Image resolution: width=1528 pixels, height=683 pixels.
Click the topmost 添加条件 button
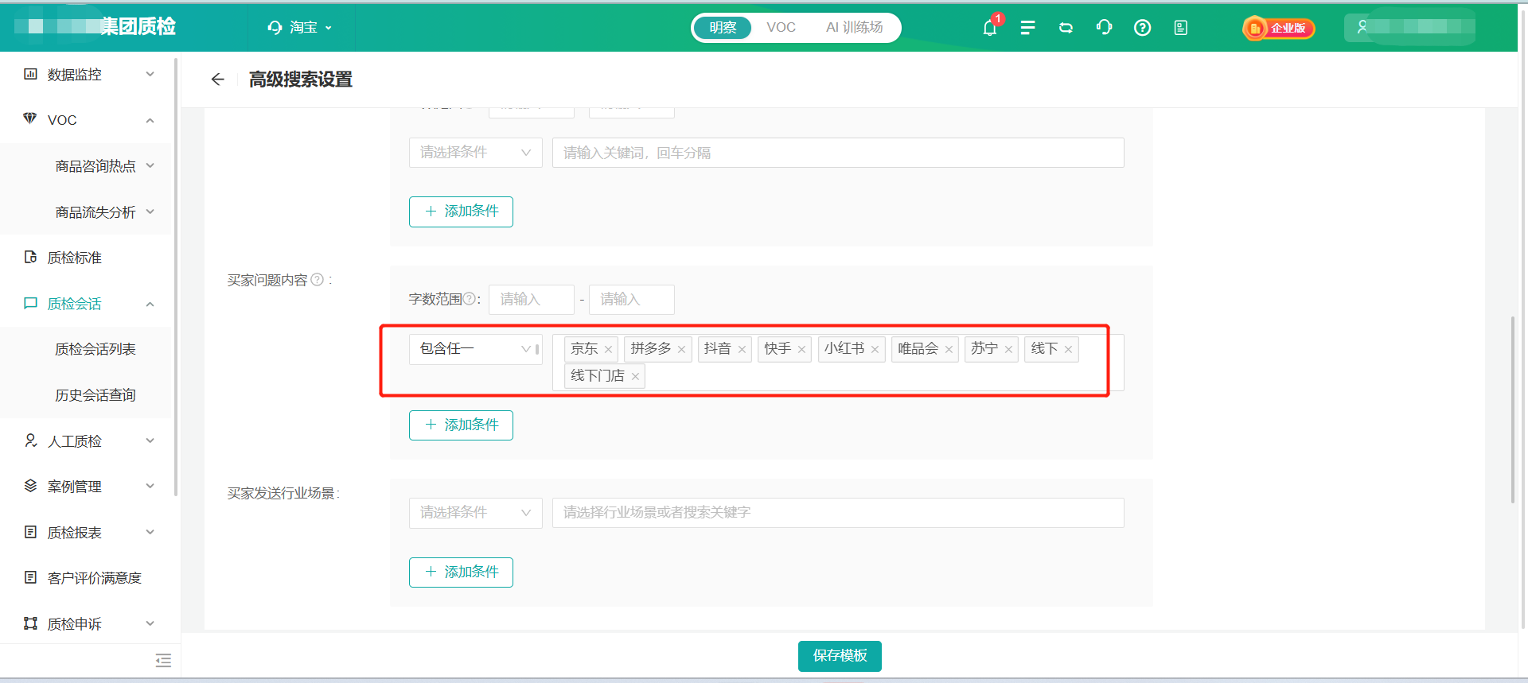click(x=461, y=211)
